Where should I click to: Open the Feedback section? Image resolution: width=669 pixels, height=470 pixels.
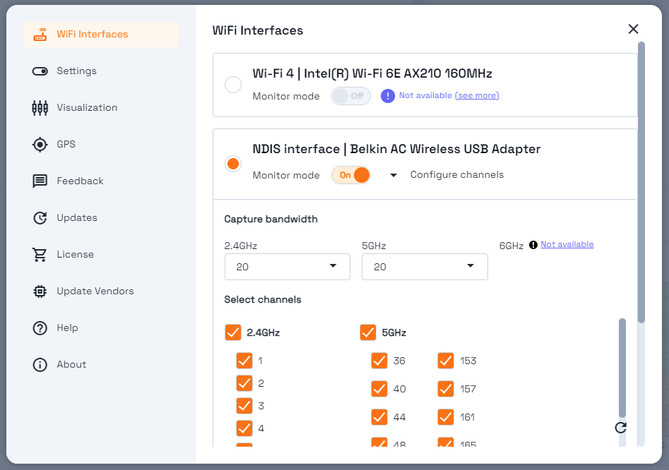click(101, 181)
